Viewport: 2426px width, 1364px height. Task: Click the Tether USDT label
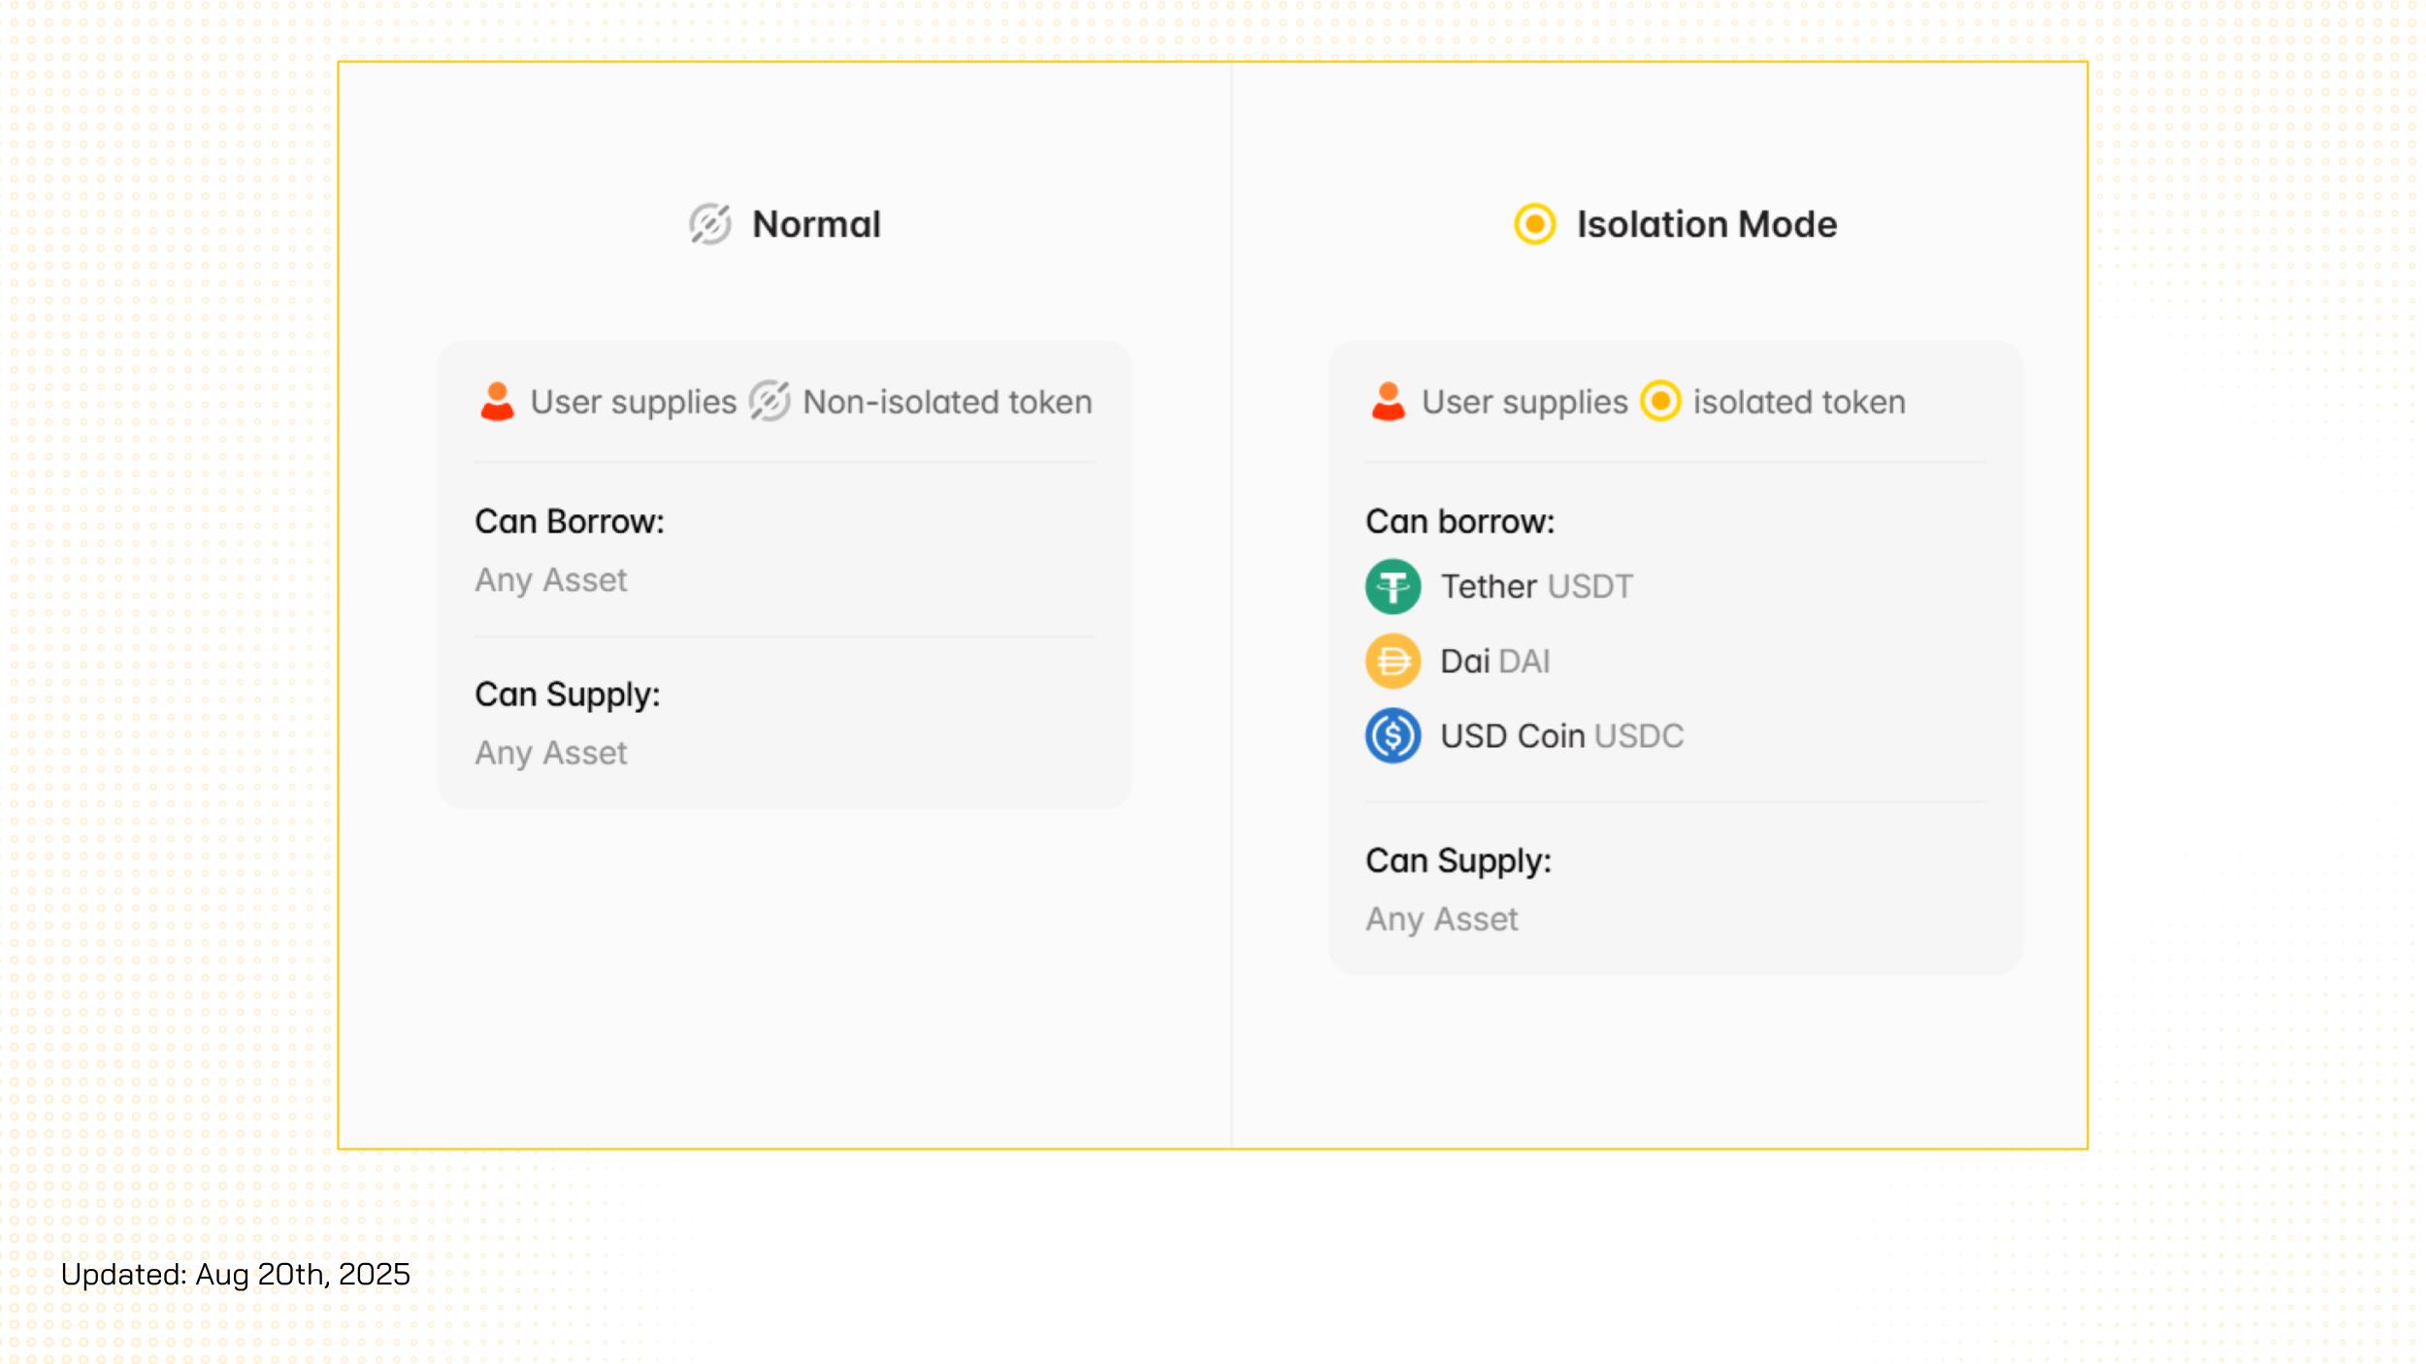point(1536,587)
